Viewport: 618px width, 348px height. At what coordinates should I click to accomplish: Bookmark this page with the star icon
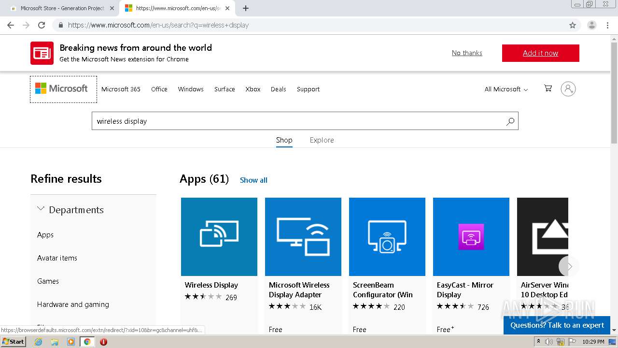pos(573,25)
